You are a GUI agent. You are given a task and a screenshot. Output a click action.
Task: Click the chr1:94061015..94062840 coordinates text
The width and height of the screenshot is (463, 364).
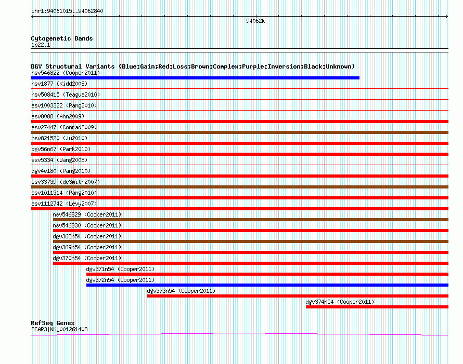click(67, 11)
